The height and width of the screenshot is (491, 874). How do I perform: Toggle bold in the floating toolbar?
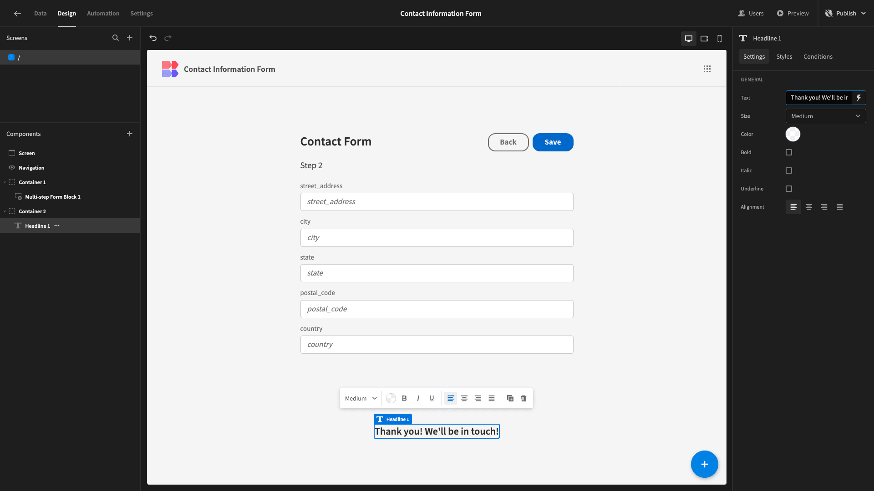(x=404, y=398)
